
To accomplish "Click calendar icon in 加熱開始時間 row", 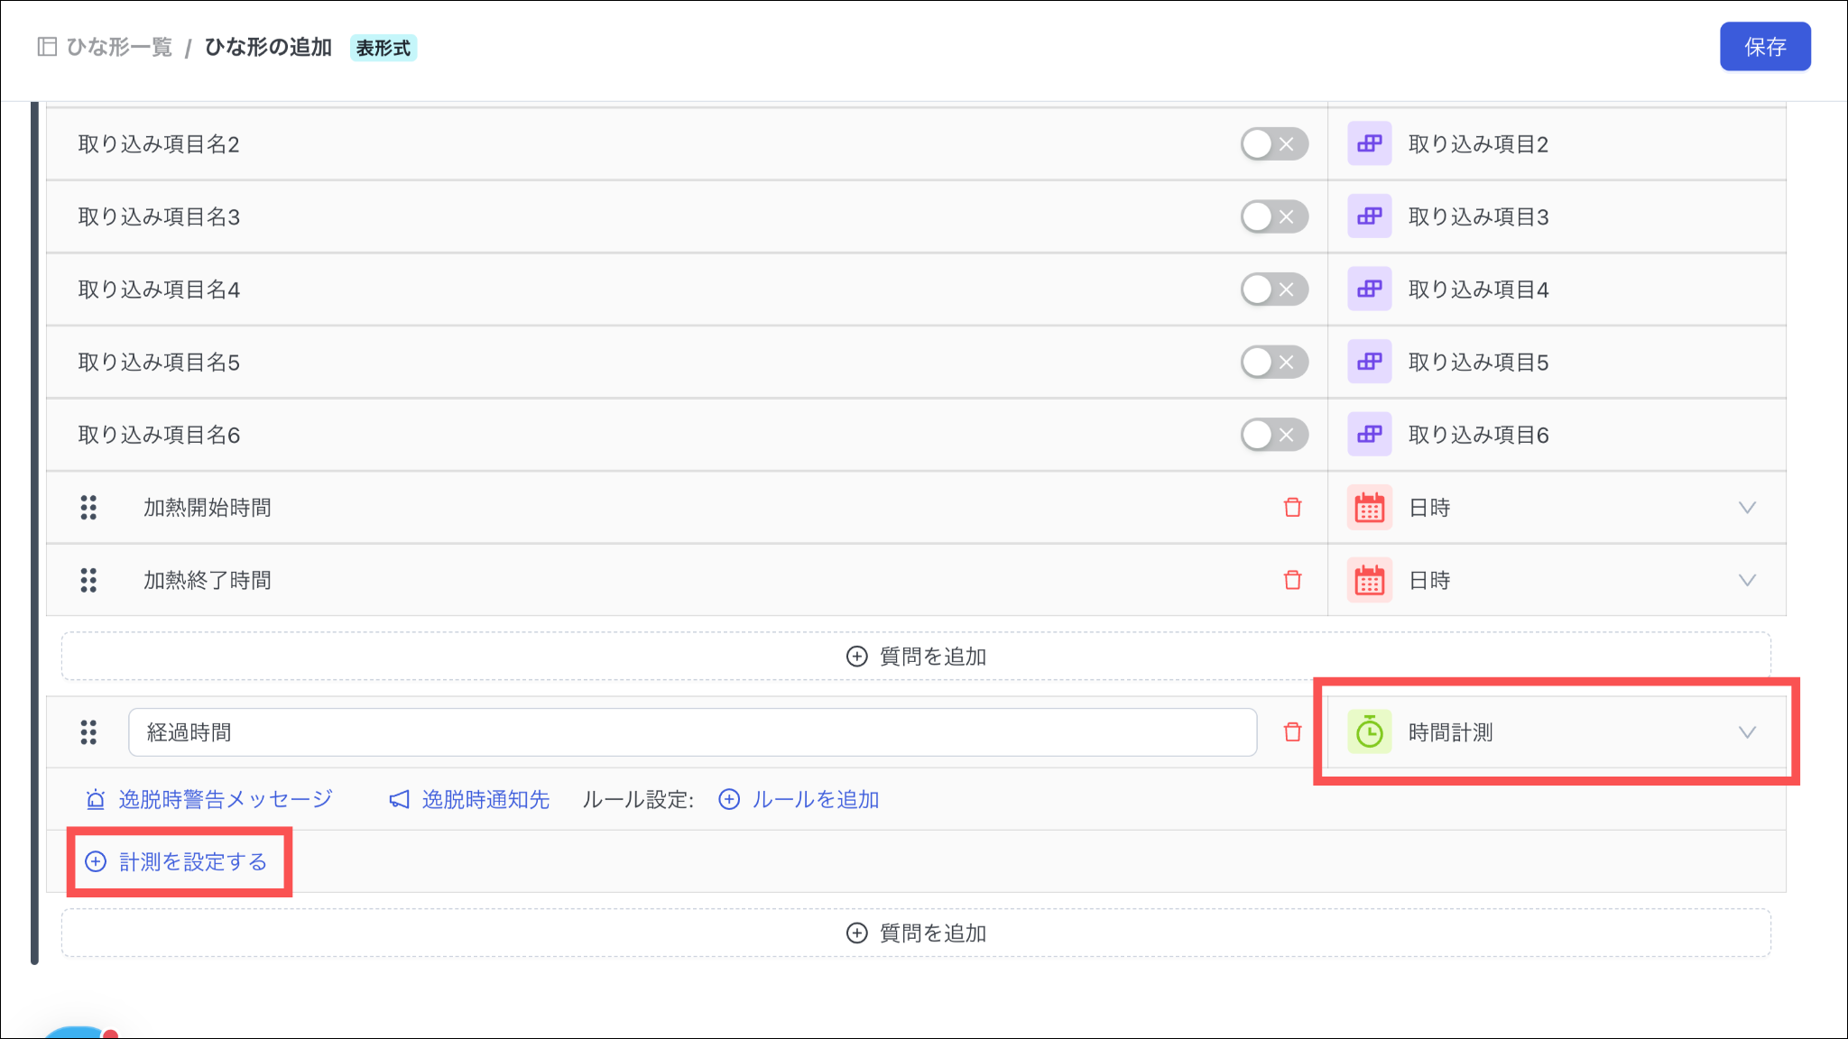I will tap(1369, 508).
